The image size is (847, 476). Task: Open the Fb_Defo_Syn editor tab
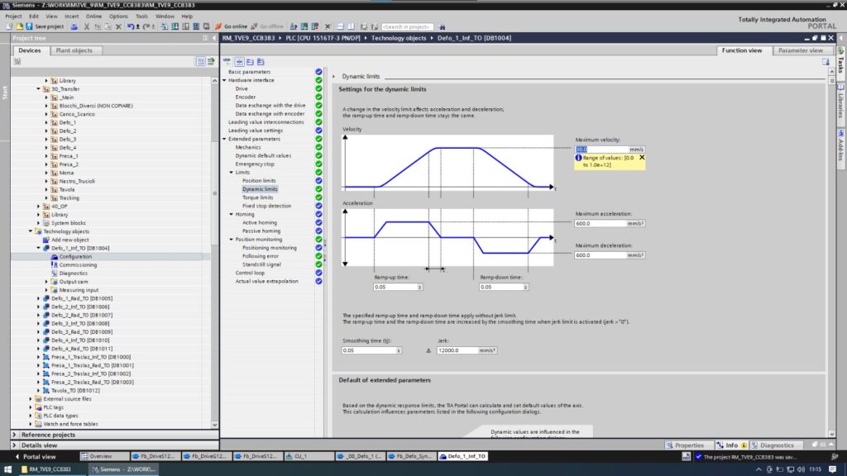coord(410,456)
